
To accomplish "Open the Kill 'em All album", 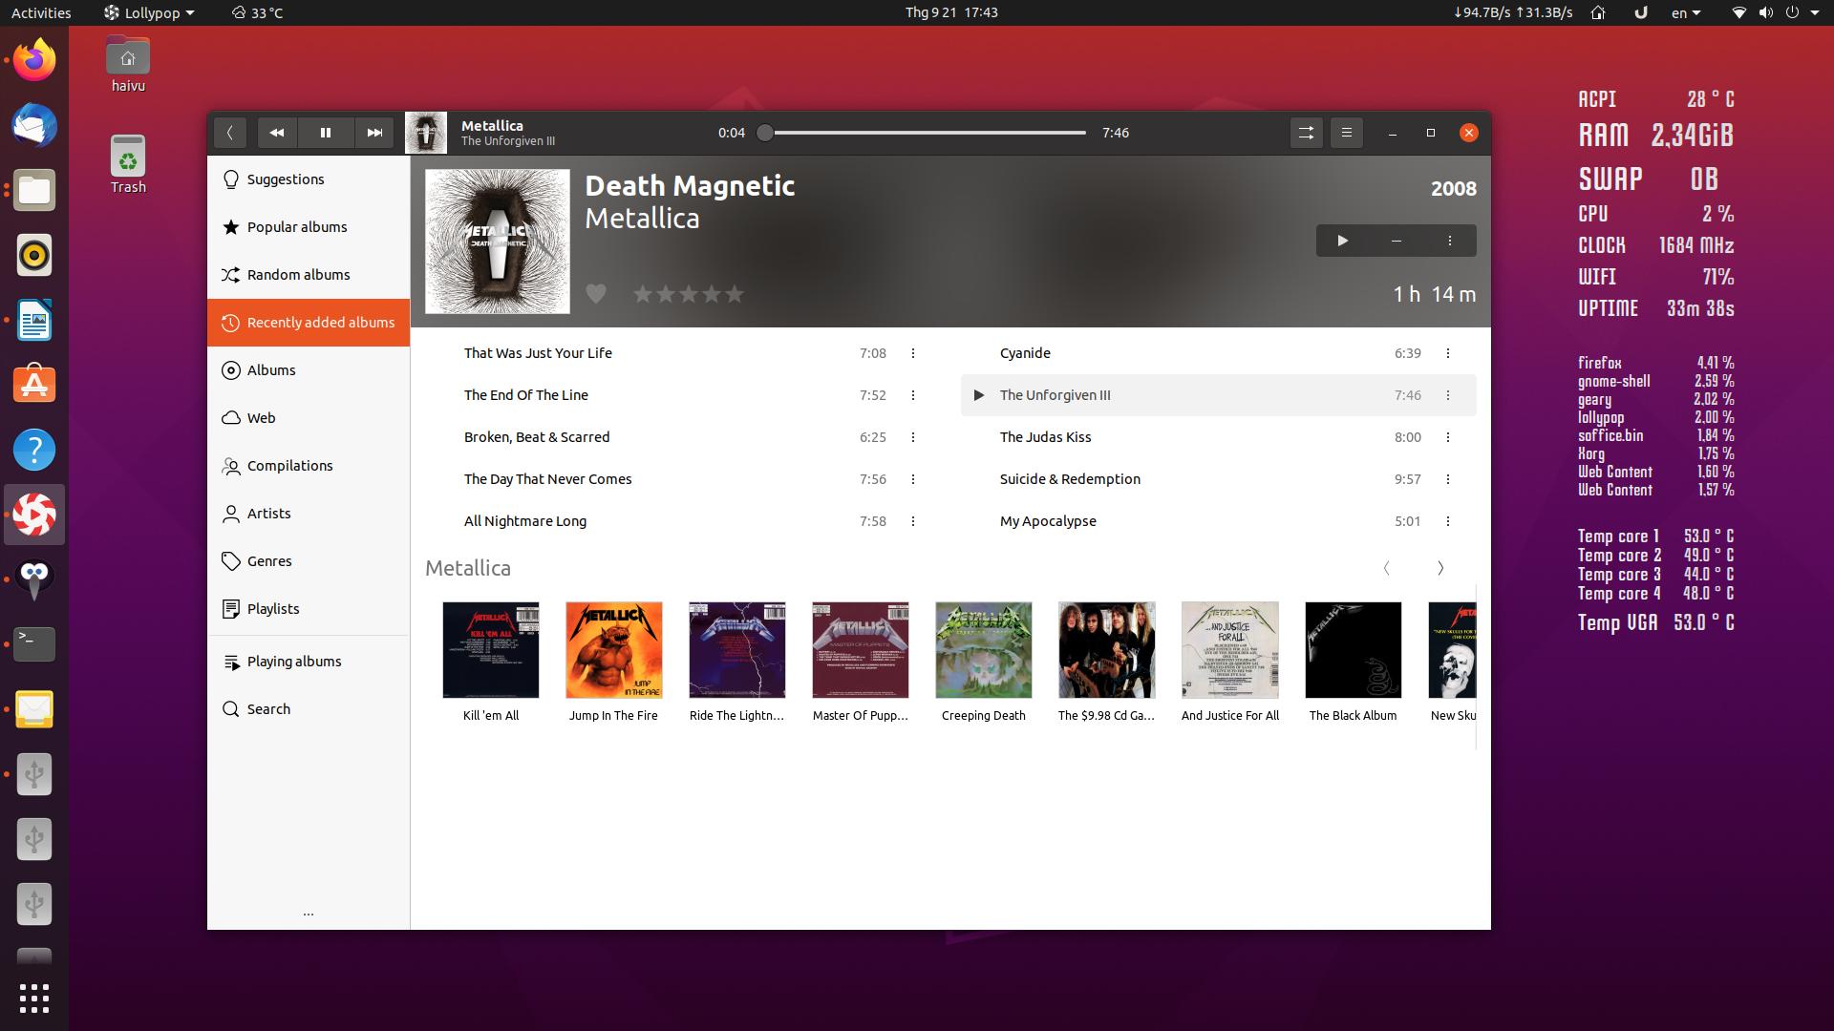I will pyautogui.click(x=491, y=650).
